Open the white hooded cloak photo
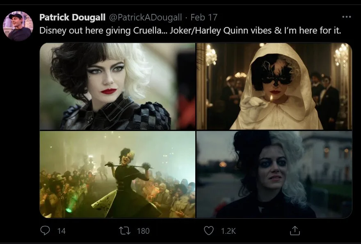 pos(274,86)
